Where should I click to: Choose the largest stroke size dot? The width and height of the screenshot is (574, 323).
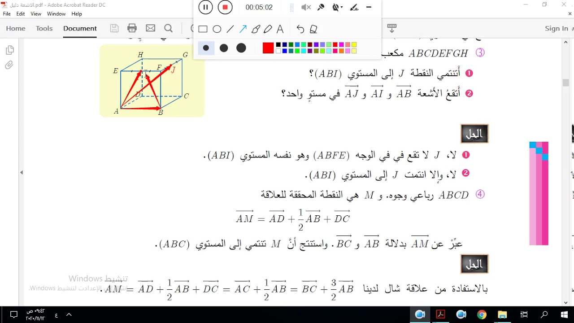click(x=241, y=48)
